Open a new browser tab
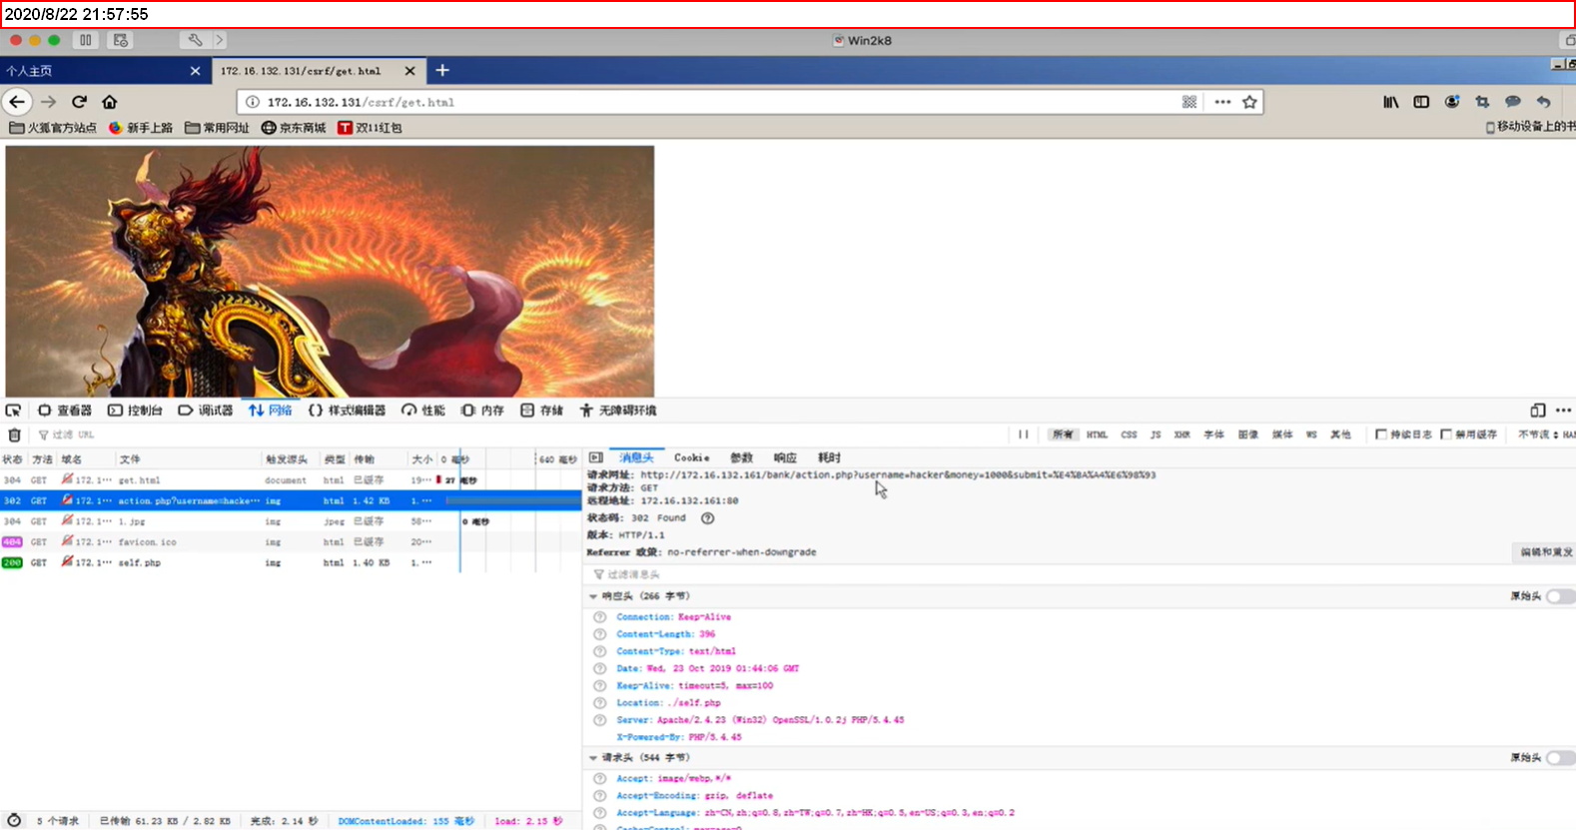The image size is (1576, 830). pyautogui.click(x=442, y=70)
